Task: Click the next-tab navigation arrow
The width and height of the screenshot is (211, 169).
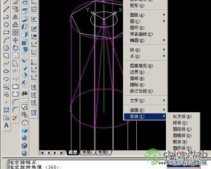Action: point(55,153)
